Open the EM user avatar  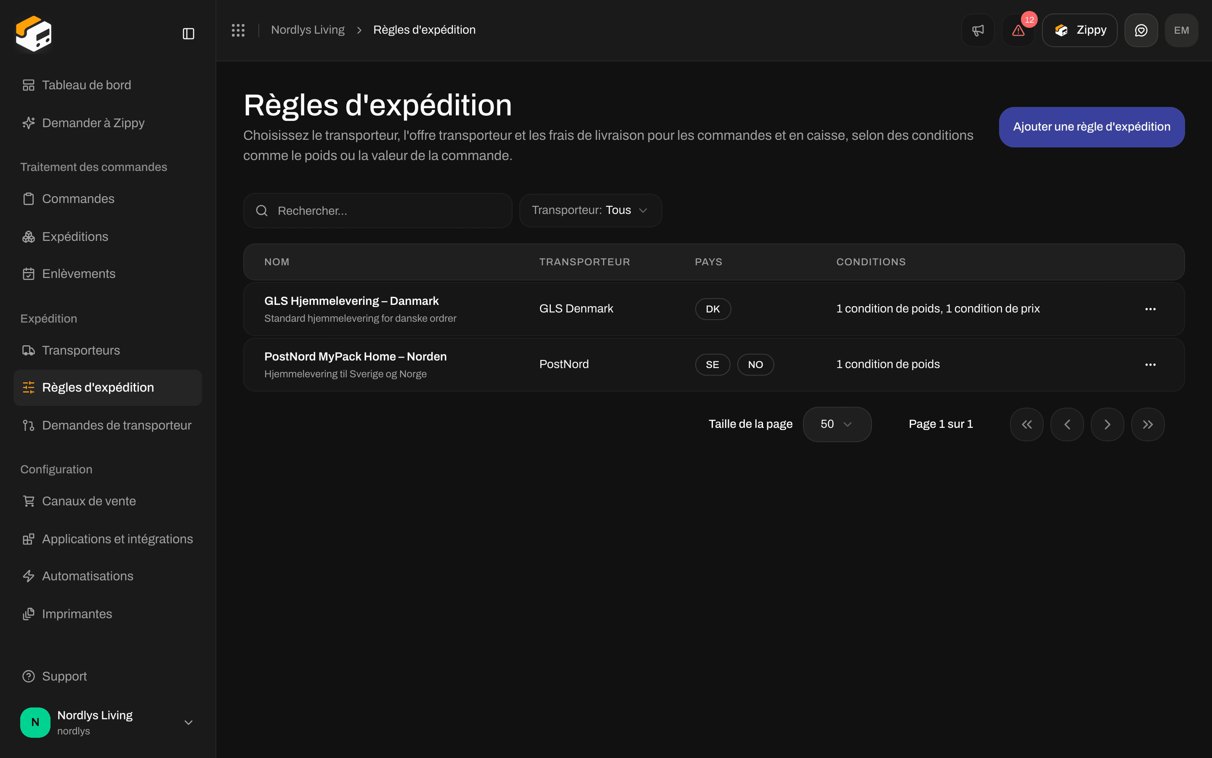tap(1181, 30)
